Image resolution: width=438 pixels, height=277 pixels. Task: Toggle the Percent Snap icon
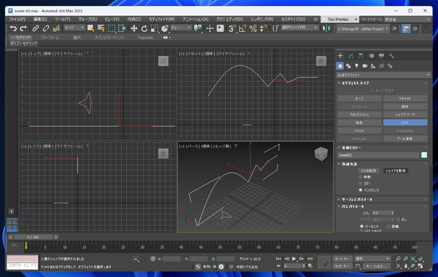(253, 28)
